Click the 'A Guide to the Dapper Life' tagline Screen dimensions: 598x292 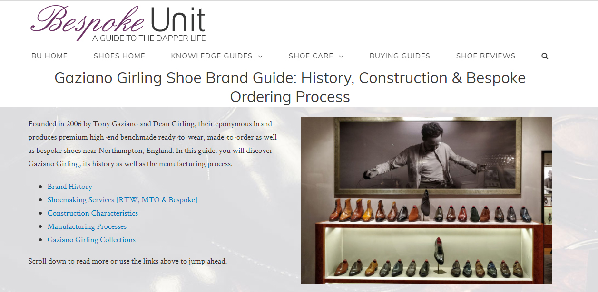point(149,38)
